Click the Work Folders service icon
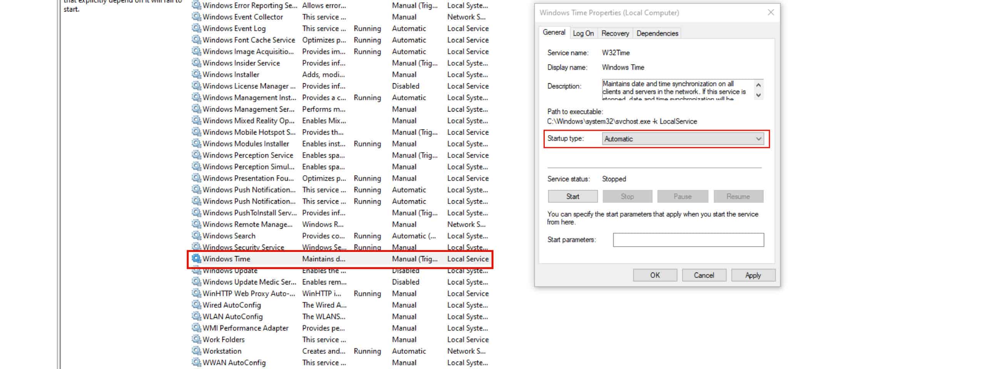985x369 pixels. click(x=197, y=339)
